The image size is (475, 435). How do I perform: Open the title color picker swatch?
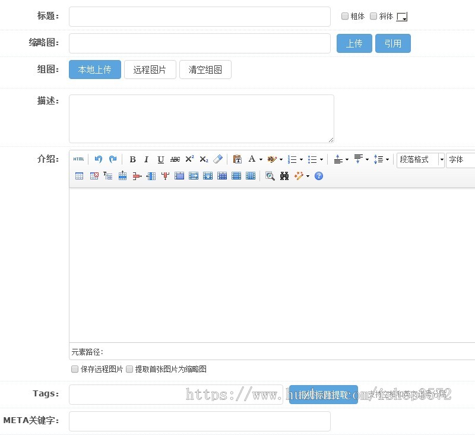(401, 17)
